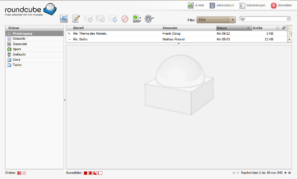
Task: Click the second faded folder icon beside Ordner:
Action: [x=24, y=173]
